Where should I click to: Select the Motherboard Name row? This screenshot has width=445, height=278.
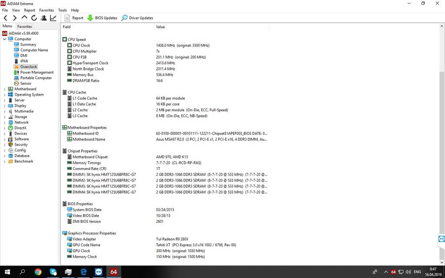click(165, 139)
